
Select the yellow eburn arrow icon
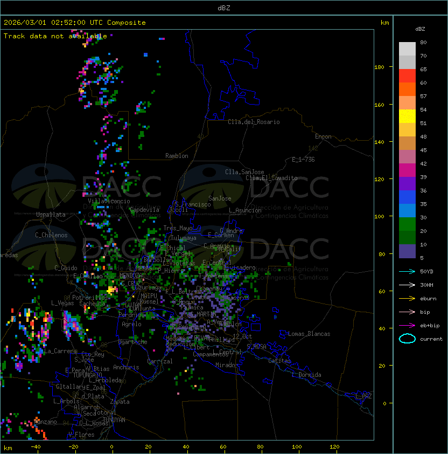click(x=407, y=298)
